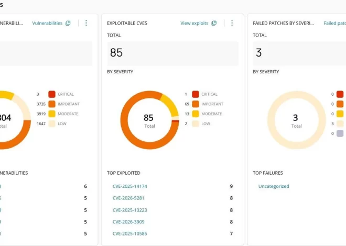Click the 3 total failed patches value

(259, 53)
